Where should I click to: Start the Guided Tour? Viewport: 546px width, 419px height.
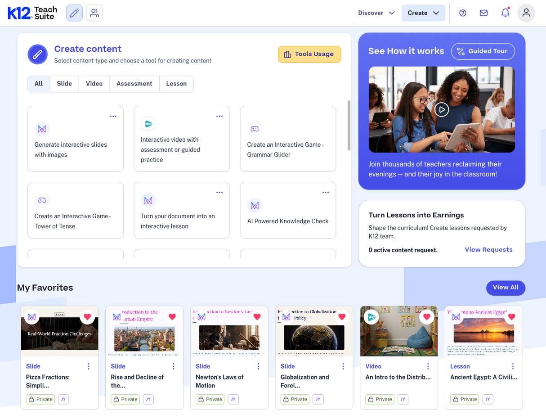[x=483, y=51]
